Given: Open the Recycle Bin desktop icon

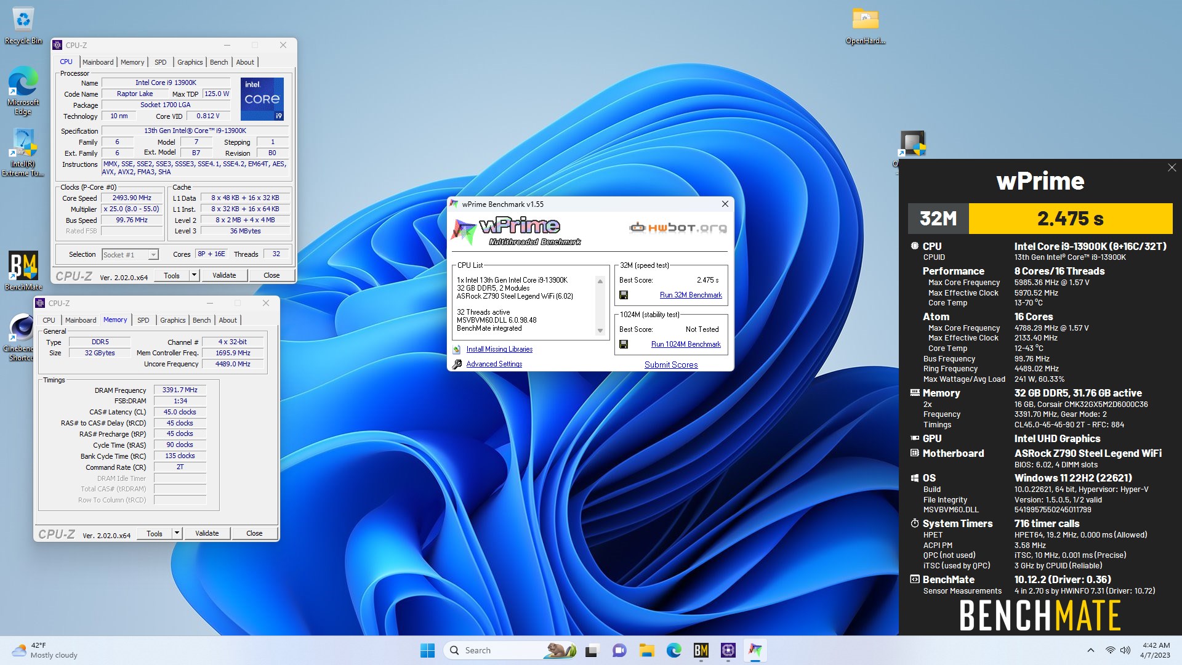Looking at the screenshot, I should [x=23, y=25].
